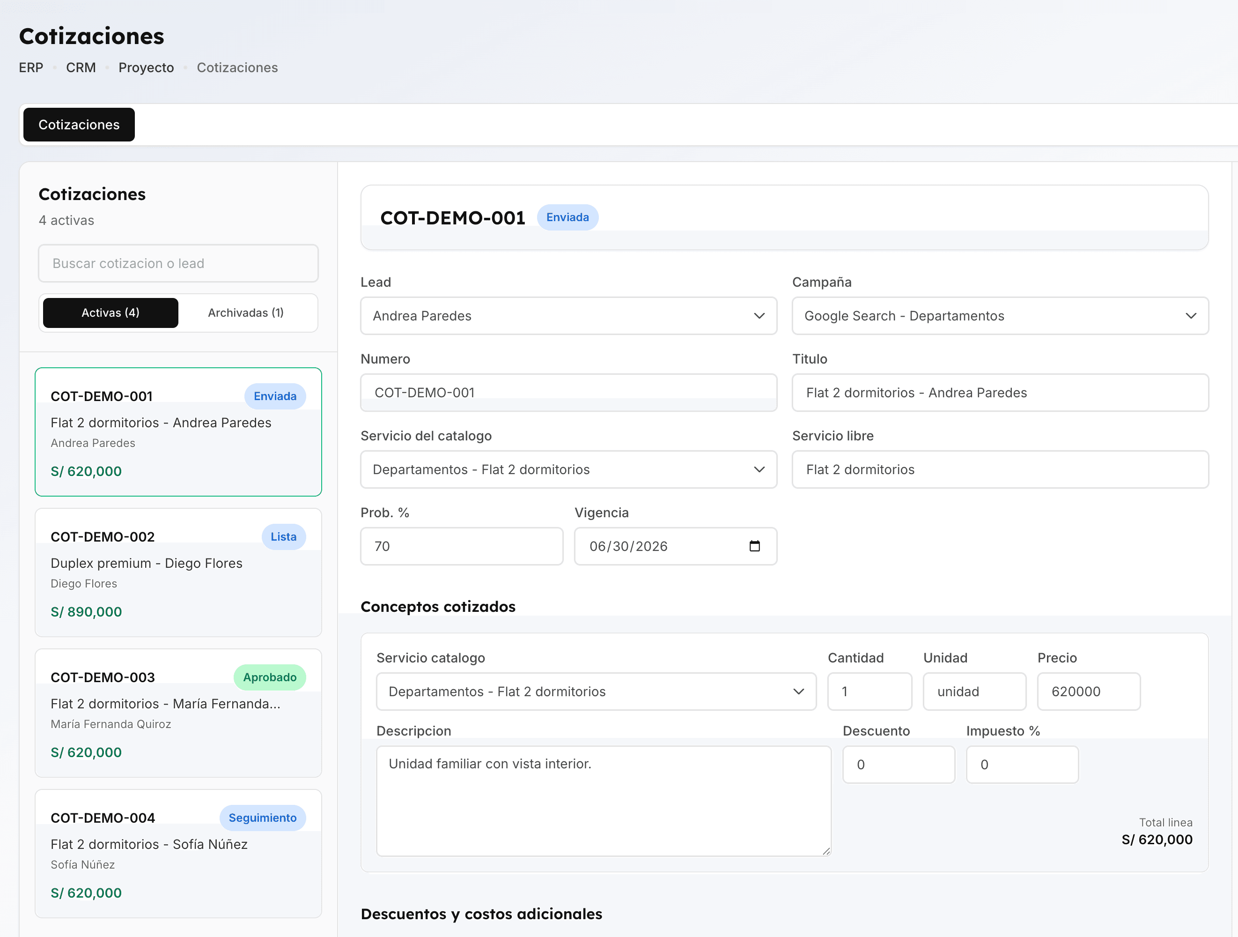Click the Aprobado badge on COT-DEMO-003
Screen dimensions: 1238x937
270,677
